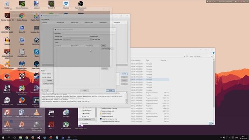Open the Dota 2 desktop shortcut
This screenshot has width=249, height=140.
[51, 125]
